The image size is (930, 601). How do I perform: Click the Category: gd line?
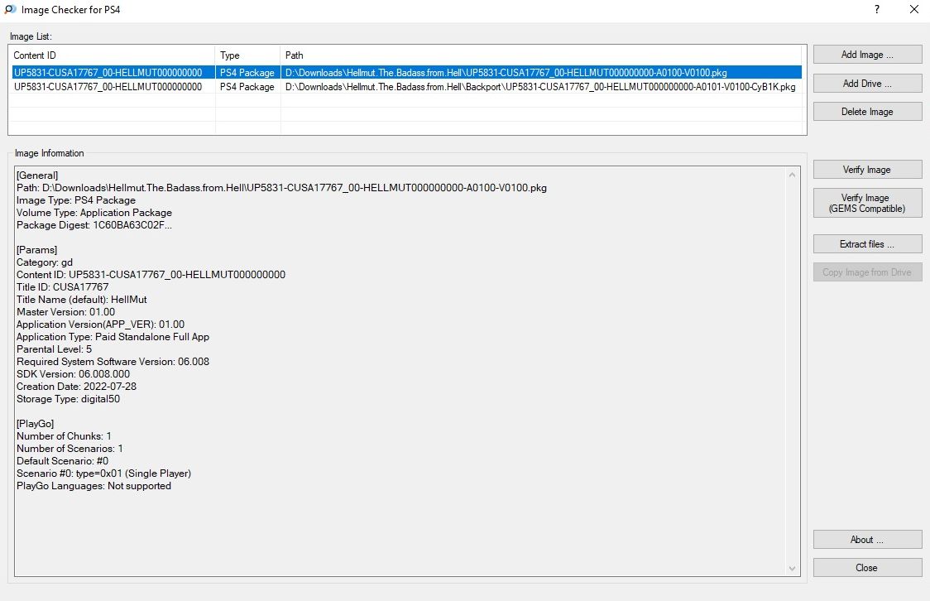pos(45,262)
